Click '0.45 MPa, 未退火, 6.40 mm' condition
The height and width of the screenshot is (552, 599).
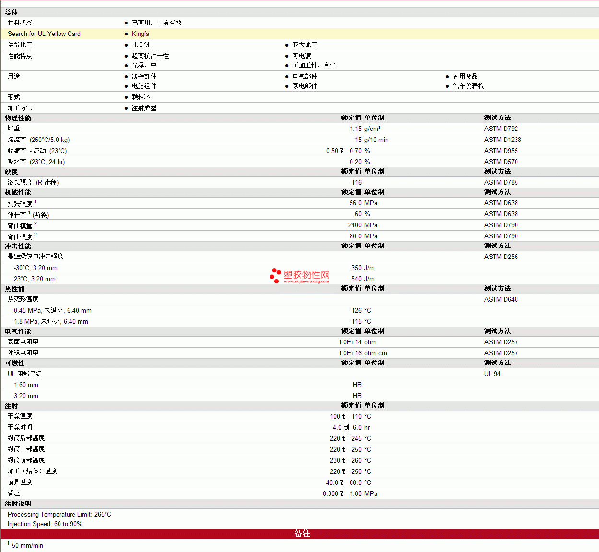53,310
